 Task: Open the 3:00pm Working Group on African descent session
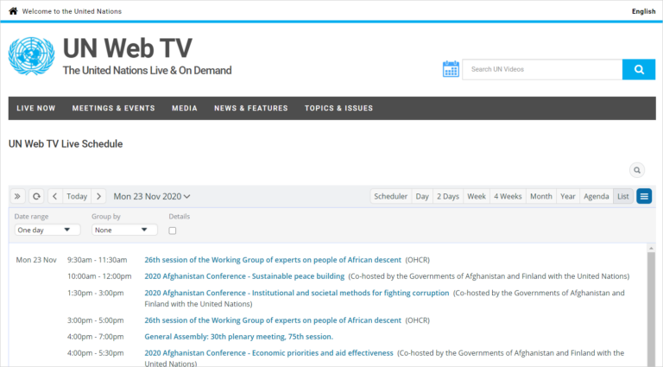273,320
